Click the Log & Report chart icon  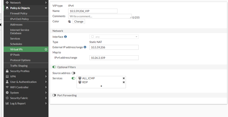click(x=7, y=103)
